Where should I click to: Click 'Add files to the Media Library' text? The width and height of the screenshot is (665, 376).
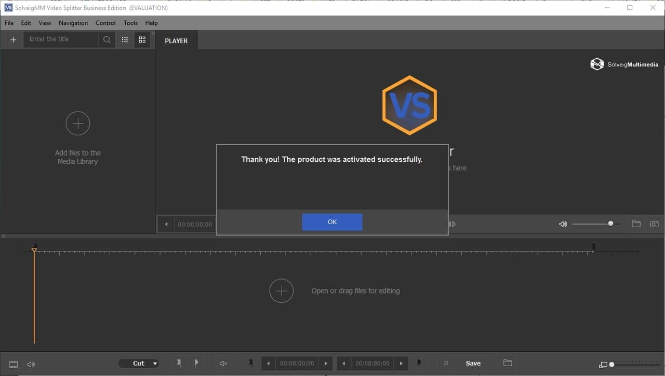(78, 157)
